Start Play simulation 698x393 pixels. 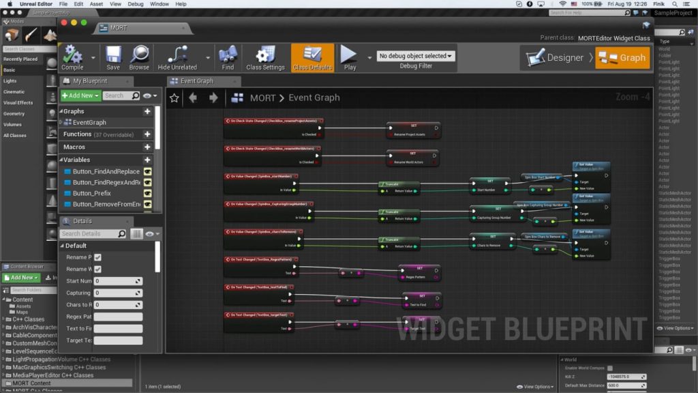pyautogui.click(x=350, y=58)
